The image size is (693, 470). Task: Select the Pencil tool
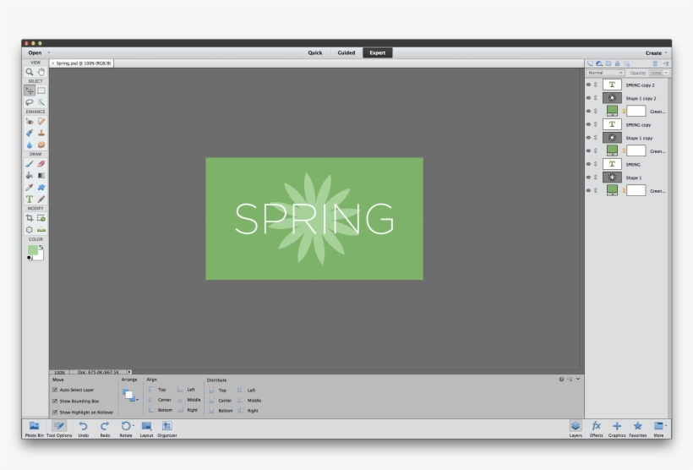pyautogui.click(x=41, y=199)
